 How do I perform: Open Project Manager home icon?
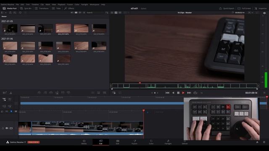tap(257, 142)
